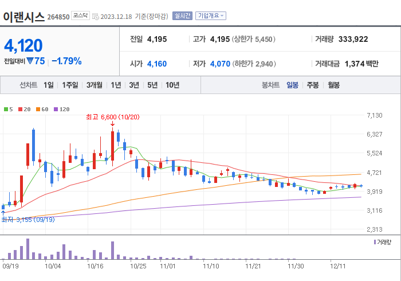This screenshot has width=401, height=281.
Task: Click the red 20-day moving average legend swatch
Action: click(x=20, y=110)
